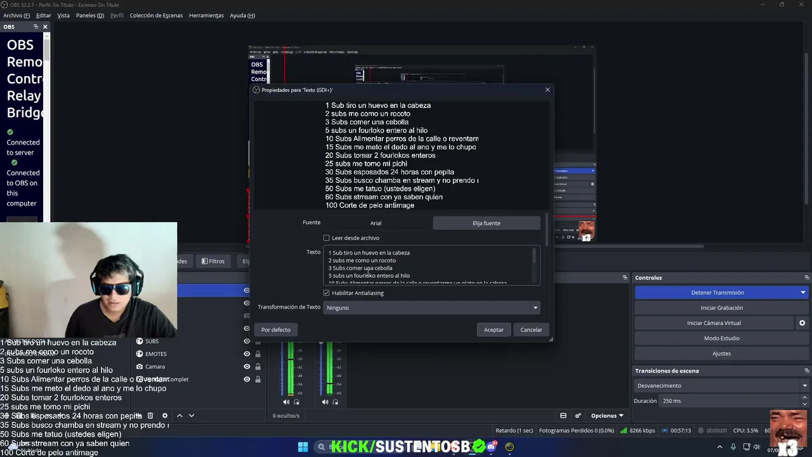Close the OBS Remote Control dock panel

click(x=45, y=27)
